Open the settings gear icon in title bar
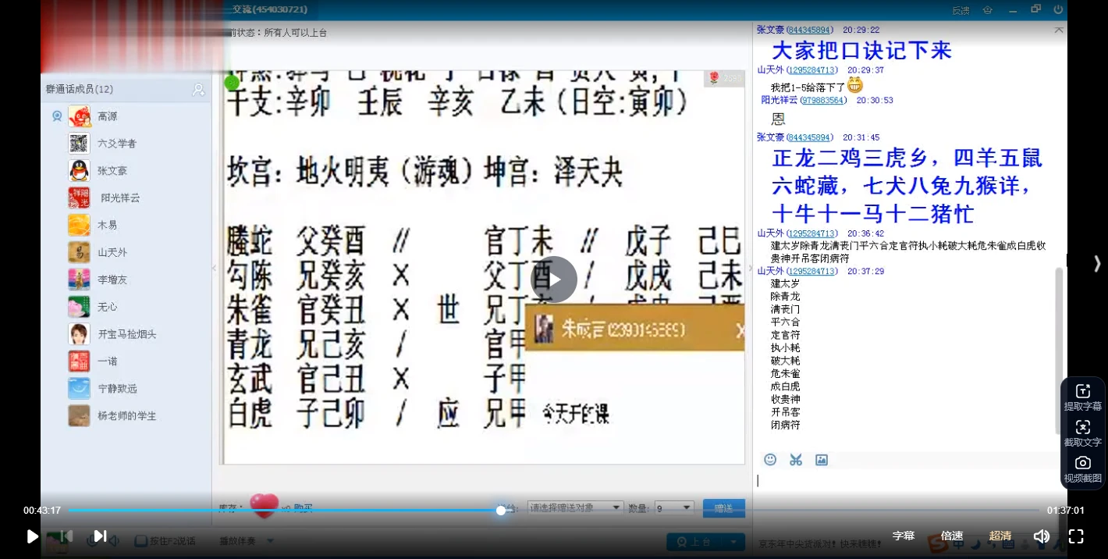Screen dimensions: 1108x559 [988, 9]
